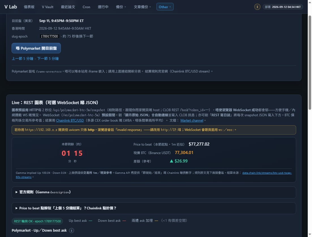This screenshot has width=312, height=237.
Task: Go to 上一節 5 分鐘 link
Action: click(x=22, y=59)
